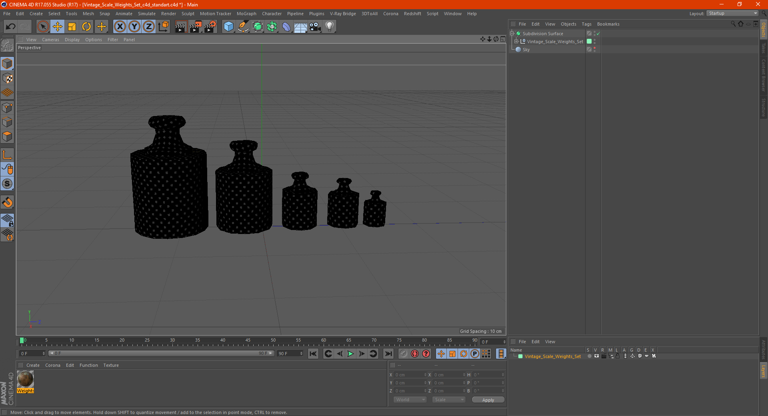The image size is (768, 416).
Task: Toggle the viewport maximize icon
Action: tap(503, 39)
